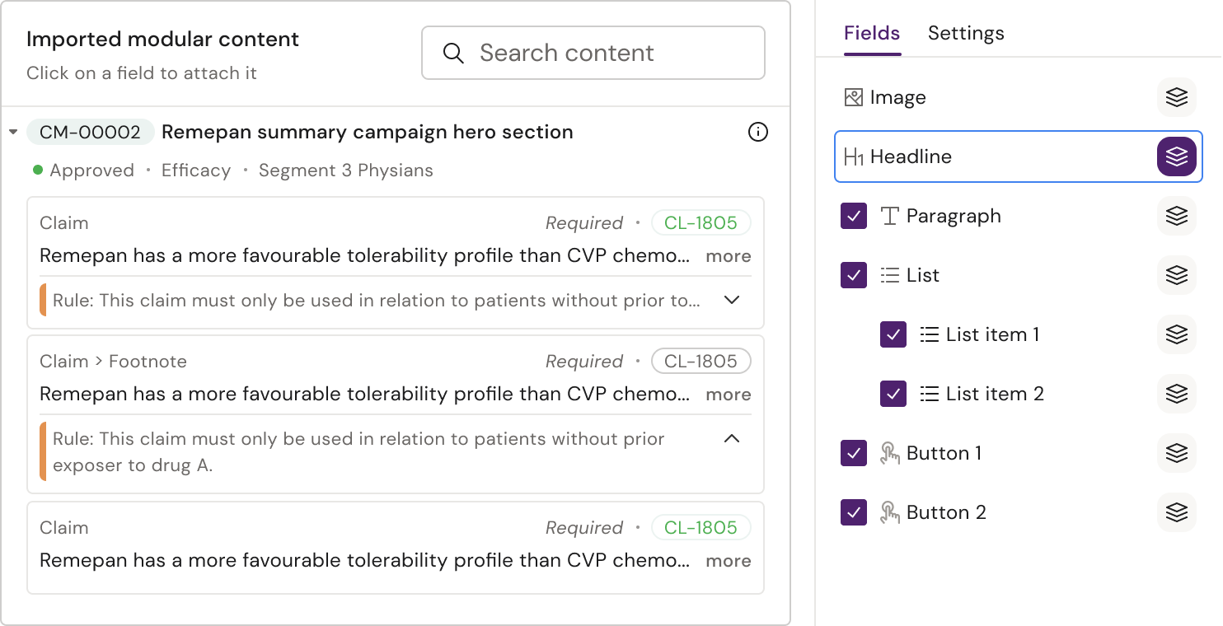Toggle the Button 2 checkbox

[854, 512]
